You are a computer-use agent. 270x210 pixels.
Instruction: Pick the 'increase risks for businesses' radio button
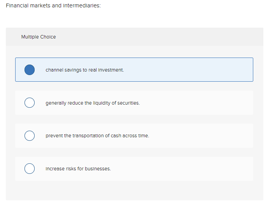tap(30, 168)
